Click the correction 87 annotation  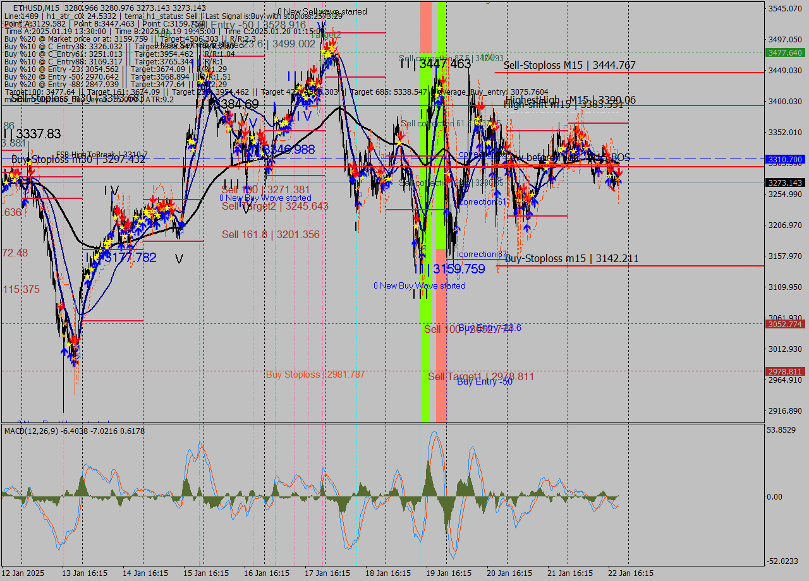pos(482,254)
